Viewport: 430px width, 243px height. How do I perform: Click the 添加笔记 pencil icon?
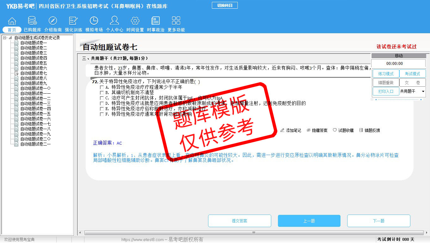tap(282, 130)
